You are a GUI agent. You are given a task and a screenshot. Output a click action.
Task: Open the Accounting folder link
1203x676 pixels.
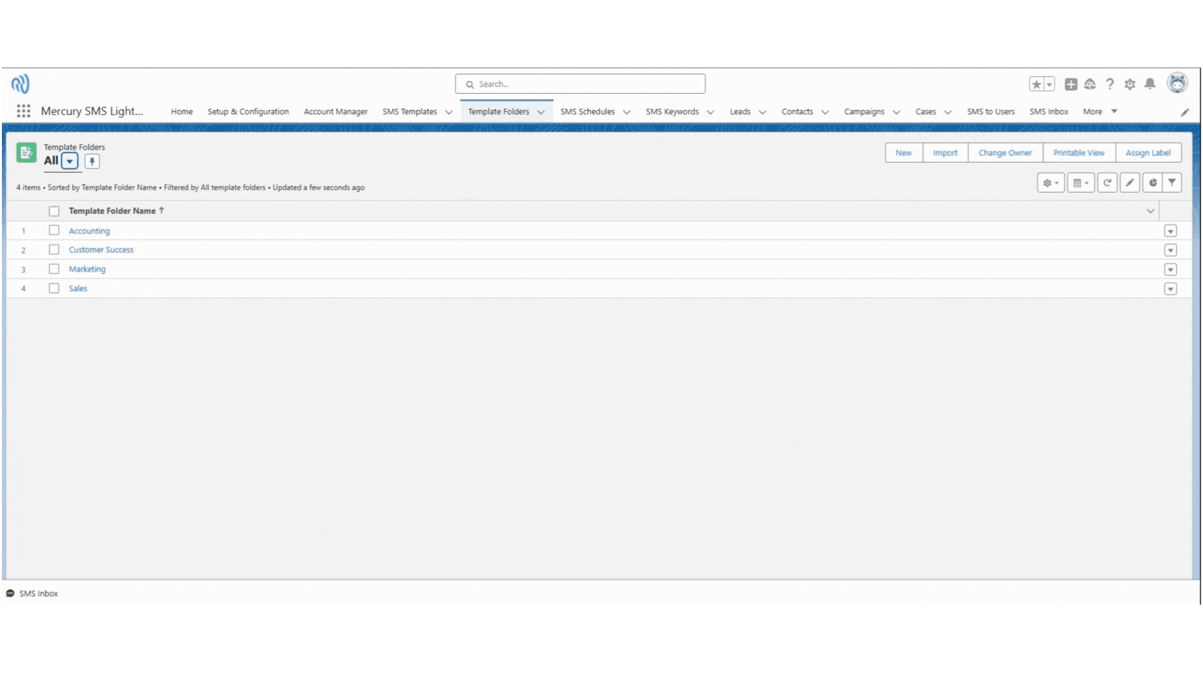tap(89, 231)
